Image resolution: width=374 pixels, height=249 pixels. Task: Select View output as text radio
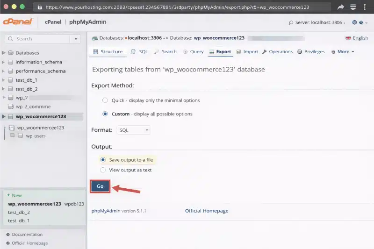103,170
